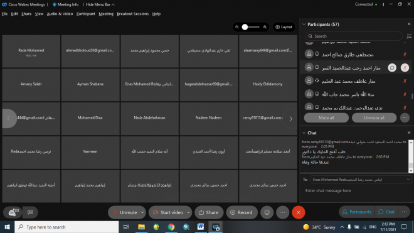Adjust the video grid zoom slider
The image size is (414, 233).
click(x=250, y=27)
